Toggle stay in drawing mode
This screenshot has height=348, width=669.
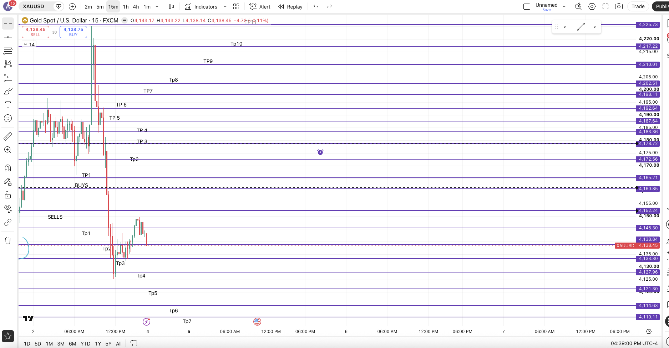8,182
